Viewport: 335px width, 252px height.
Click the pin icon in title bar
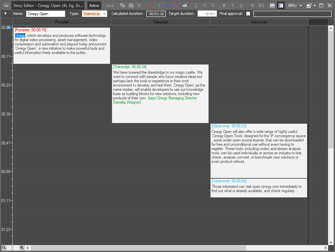coord(6,5)
